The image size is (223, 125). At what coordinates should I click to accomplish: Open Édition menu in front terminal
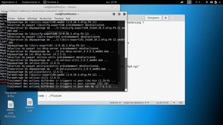pyautogui.click(x=21, y=18)
